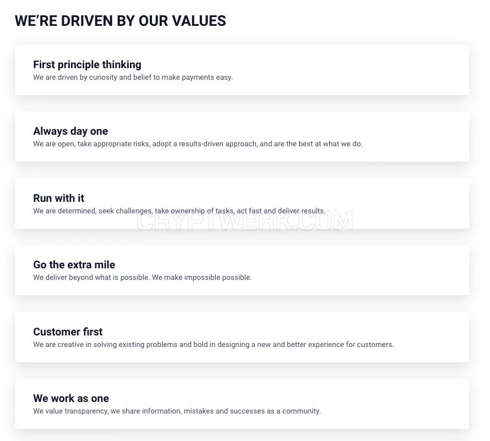The height and width of the screenshot is (441, 490).
Task: Click the "We make impossible possible" text
Action: (x=202, y=278)
